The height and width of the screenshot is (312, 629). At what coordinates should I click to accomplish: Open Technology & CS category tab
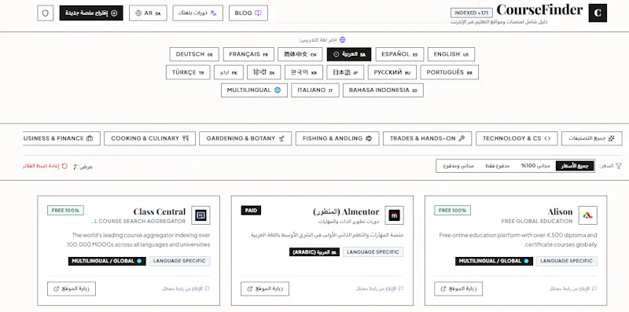click(517, 138)
